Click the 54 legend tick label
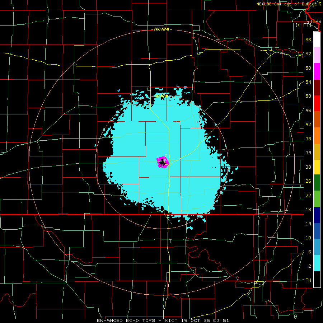 tap(308, 82)
